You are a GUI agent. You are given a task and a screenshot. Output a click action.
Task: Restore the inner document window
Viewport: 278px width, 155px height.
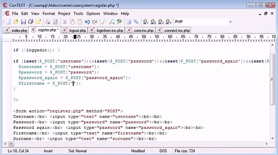tap(265, 14)
